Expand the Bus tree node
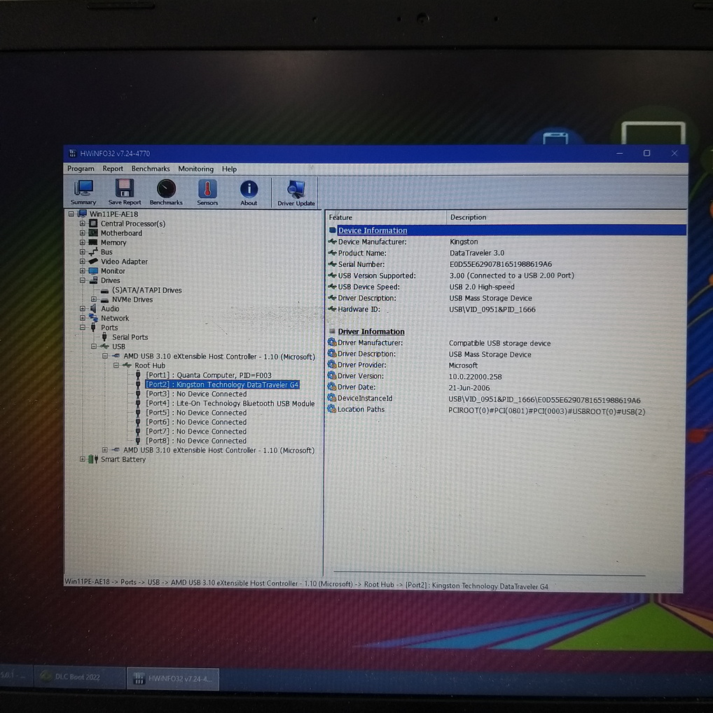Viewport: 713px width, 713px height. (x=83, y=252)
